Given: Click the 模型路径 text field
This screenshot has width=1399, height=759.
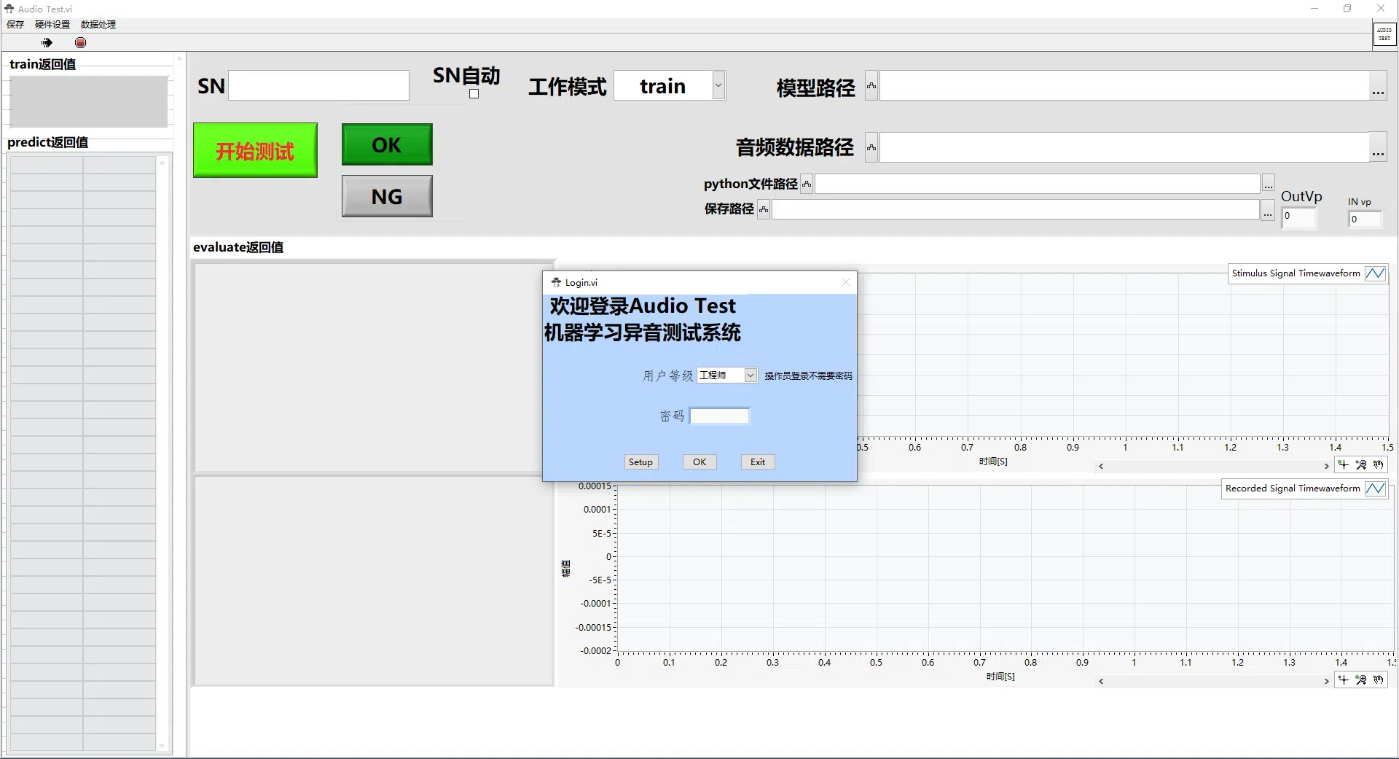Looking at the screenshot, I should pyautogui.click(x=1124, y=86).
